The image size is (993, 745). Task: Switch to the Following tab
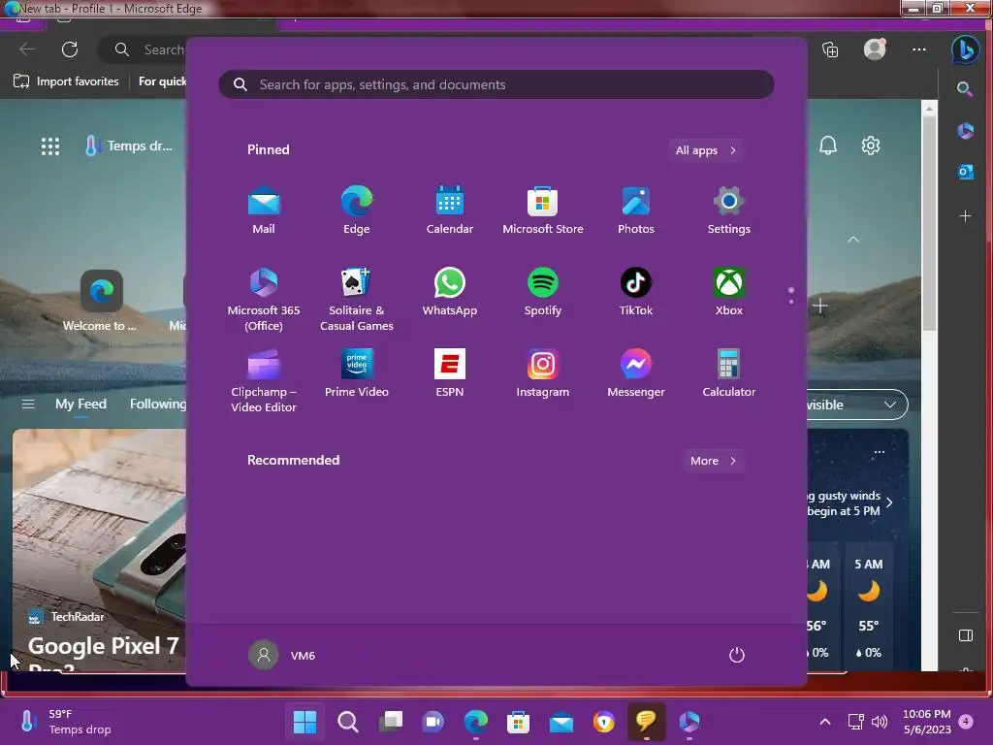pos(158,405)
